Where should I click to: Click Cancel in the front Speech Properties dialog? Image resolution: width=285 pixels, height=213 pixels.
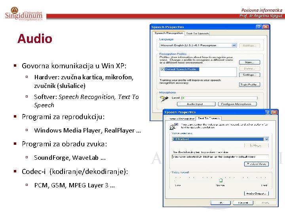pos(243,203)
